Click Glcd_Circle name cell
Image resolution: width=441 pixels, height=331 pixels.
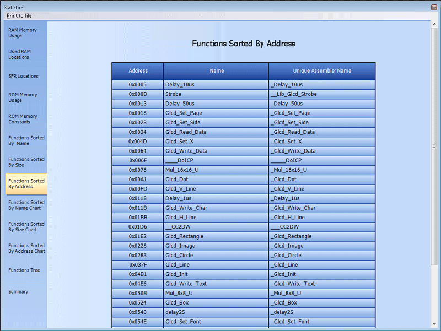(x=216, y=256)
